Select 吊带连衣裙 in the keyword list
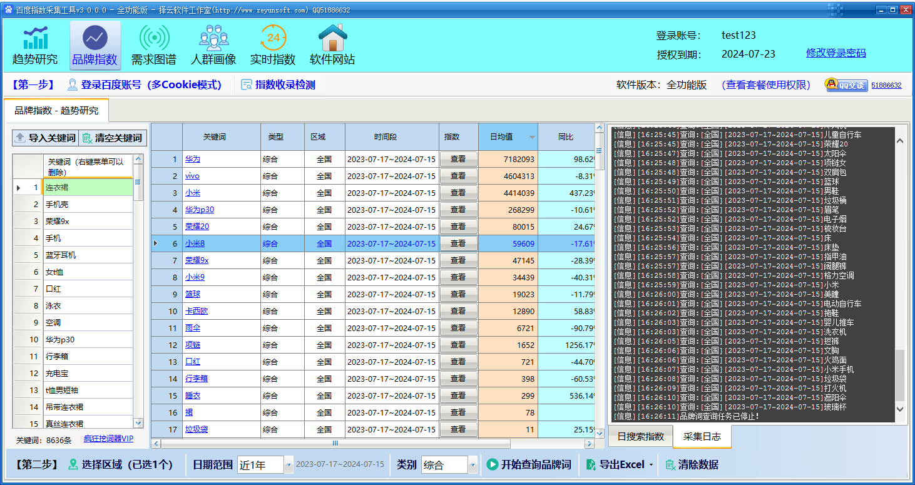Image resolution: width=915 pixels, height=485 pixels. coord(88,407)
